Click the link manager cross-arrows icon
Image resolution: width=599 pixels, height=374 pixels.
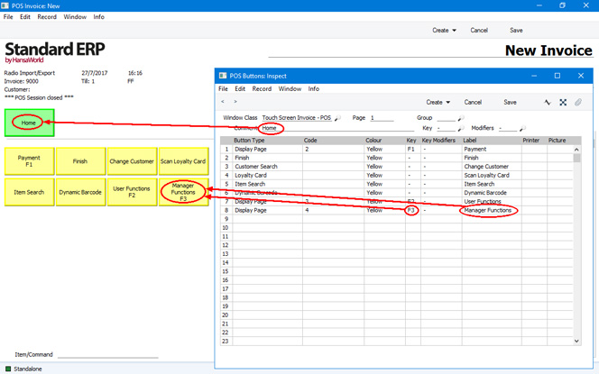[563, 102]
